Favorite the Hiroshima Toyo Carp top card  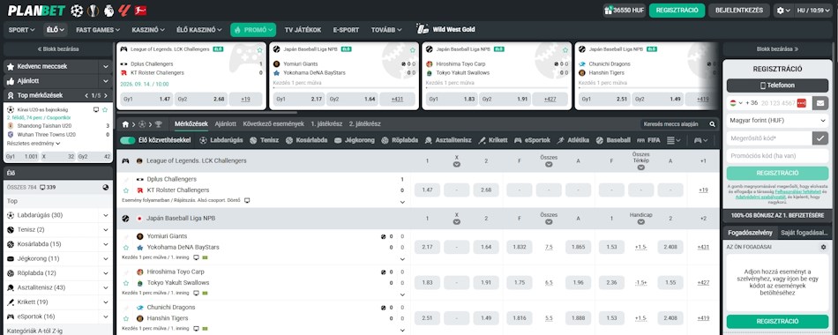coord(565,49)
